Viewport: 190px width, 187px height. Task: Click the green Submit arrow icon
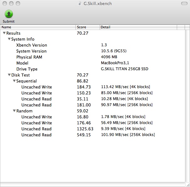pyautogui.click(x=9, y=14)
